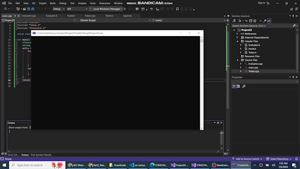300x169 pixels.
Task: Select Node.h in Solution Explorer
Action: coord(252,49)
